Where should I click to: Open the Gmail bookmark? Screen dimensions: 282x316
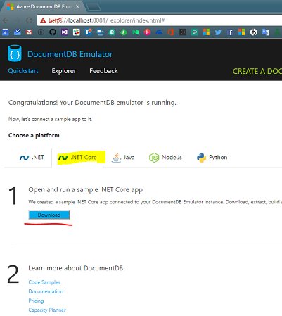click(29, 32)
